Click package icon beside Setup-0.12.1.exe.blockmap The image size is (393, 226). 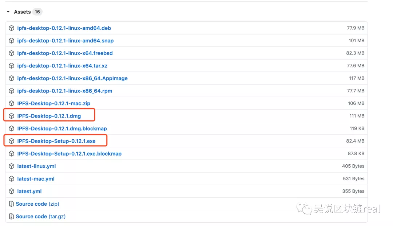[12, 153]
